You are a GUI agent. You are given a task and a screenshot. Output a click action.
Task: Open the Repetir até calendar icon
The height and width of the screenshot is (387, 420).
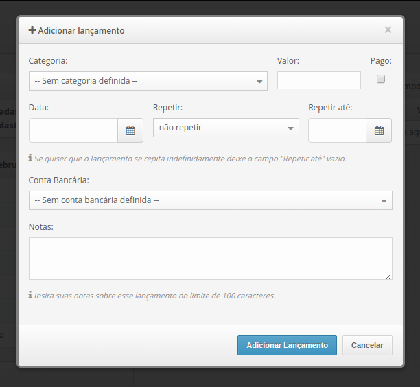[x=379, y=130]
